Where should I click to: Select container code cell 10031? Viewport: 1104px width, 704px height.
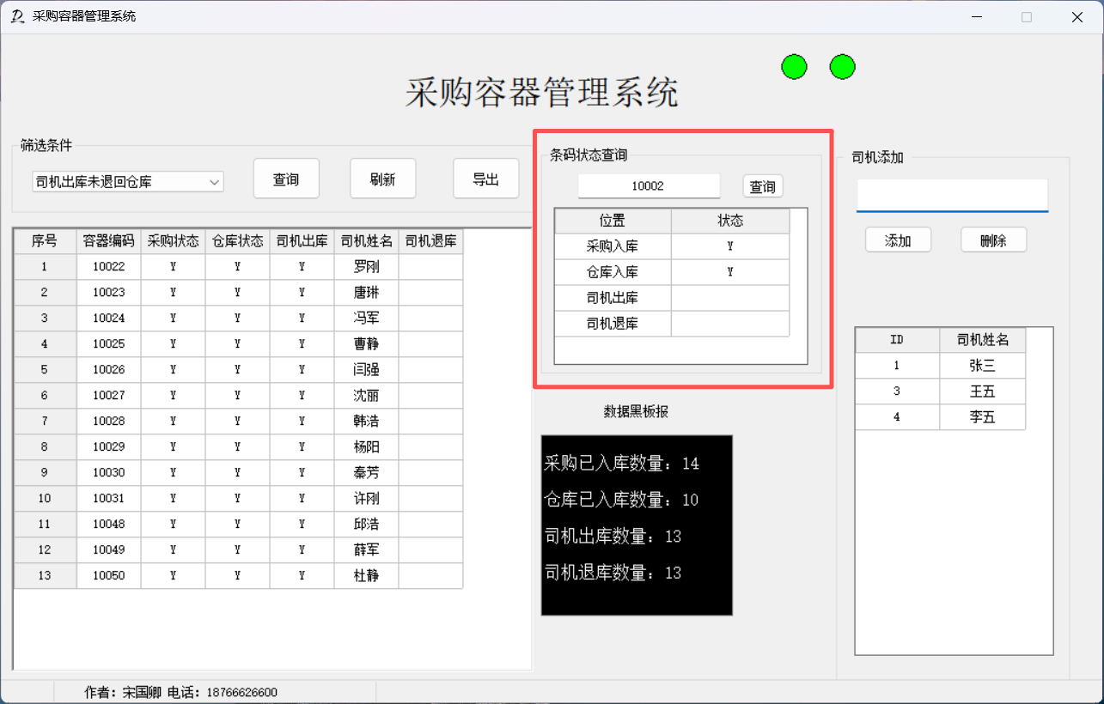[109, 499]
